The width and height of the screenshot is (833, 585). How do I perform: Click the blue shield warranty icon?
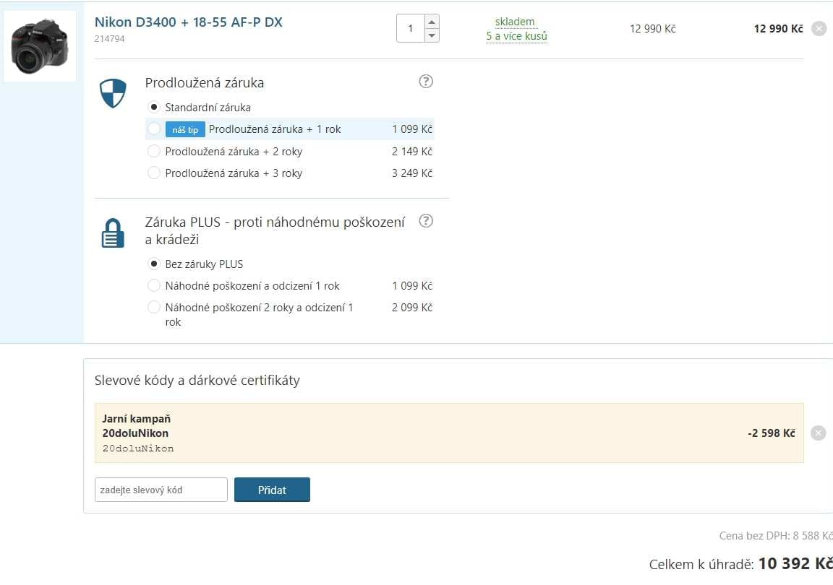[113, 93]
